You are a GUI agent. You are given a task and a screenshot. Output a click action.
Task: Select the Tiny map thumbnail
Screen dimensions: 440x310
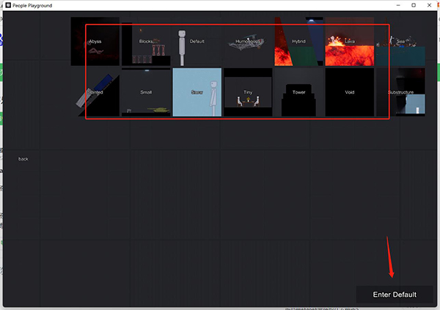click(248, 92)
